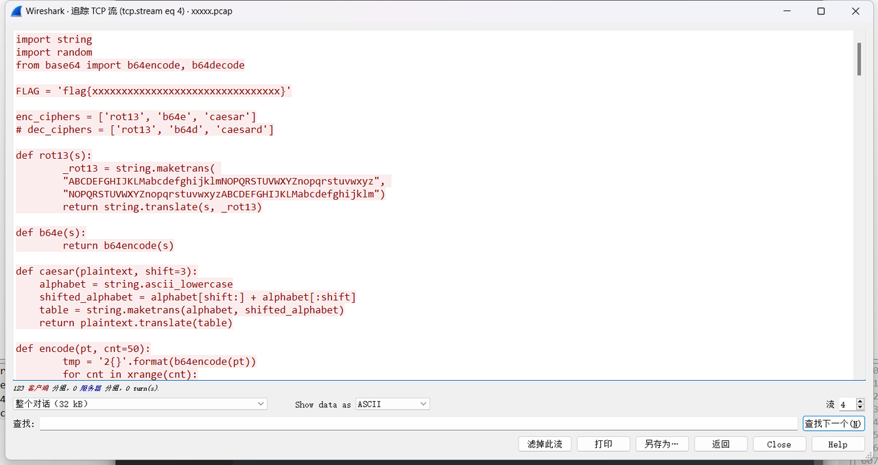Viewport: 878px width, 465px height.
Task: Click the taskbar sliver at the bottom edge
Action: (439, 463)
